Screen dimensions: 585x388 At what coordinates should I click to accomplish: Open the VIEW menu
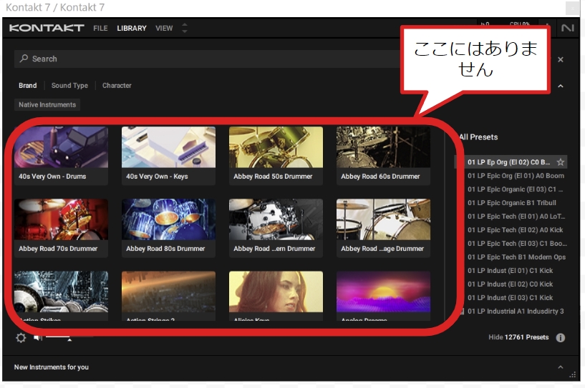(164, 29)
